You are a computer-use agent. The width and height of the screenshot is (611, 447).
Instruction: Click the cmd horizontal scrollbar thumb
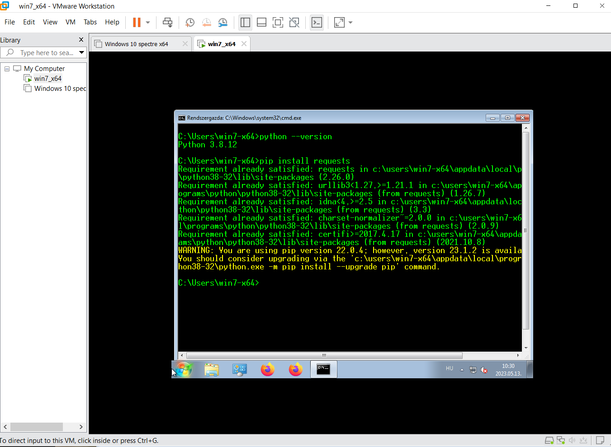click(324, 355)
